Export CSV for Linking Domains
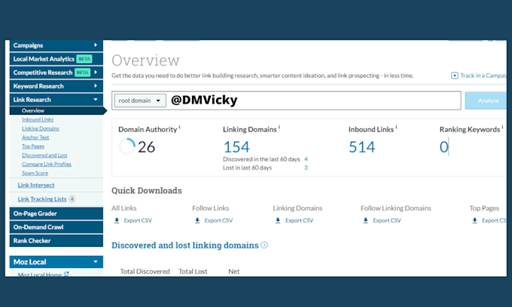Screen dimensions: 512x307 pos(299,221)
